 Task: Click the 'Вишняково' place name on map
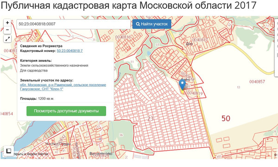(x=101, y=154)
